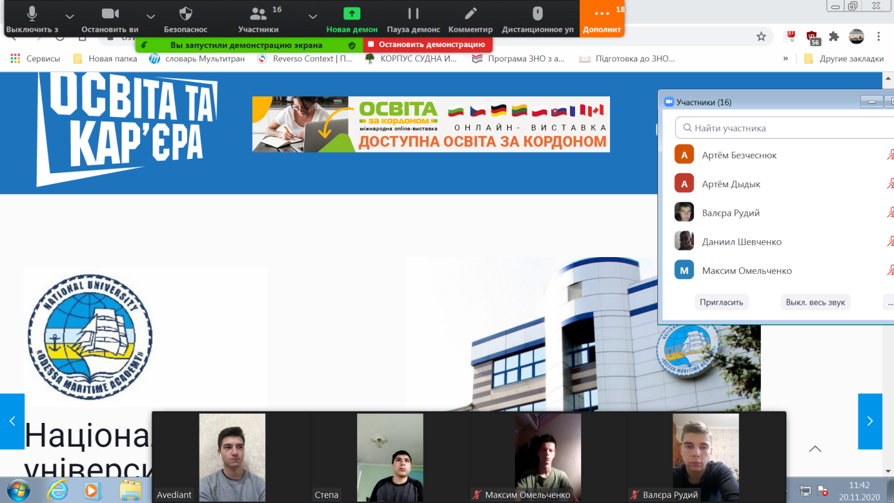The image size is (894, 503).
Task: Click the Avediant video thumbnail
Action: click(232, 457)
